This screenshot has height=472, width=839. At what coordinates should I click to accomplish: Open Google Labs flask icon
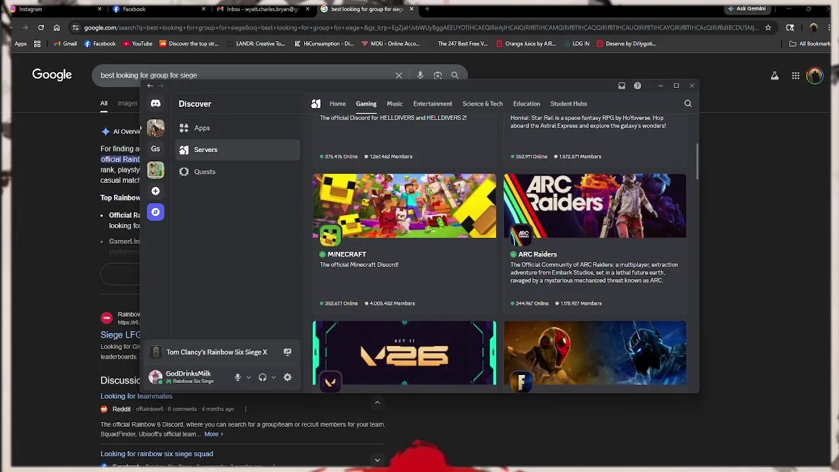point(774,75)
